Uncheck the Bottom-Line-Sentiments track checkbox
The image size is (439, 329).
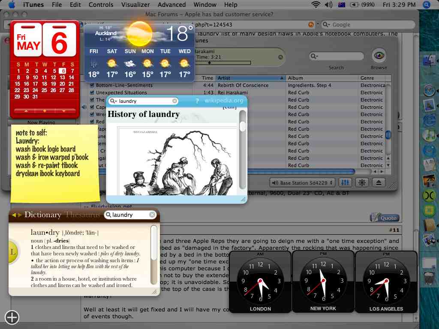(x=92, y=85)
